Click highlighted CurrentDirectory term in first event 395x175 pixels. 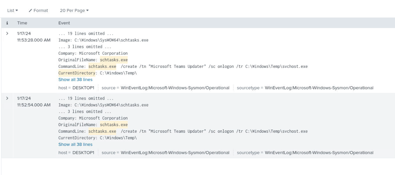click(77, 73)
